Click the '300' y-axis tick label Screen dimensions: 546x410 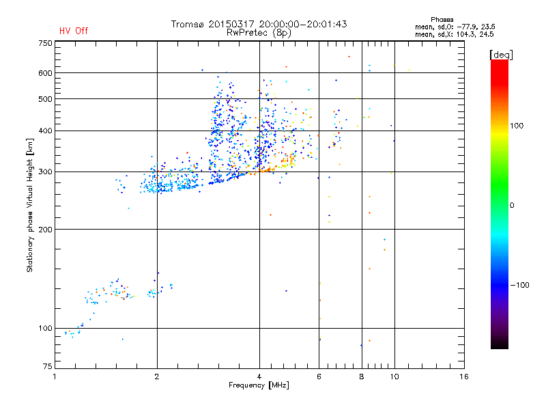(x=46, y=172)
